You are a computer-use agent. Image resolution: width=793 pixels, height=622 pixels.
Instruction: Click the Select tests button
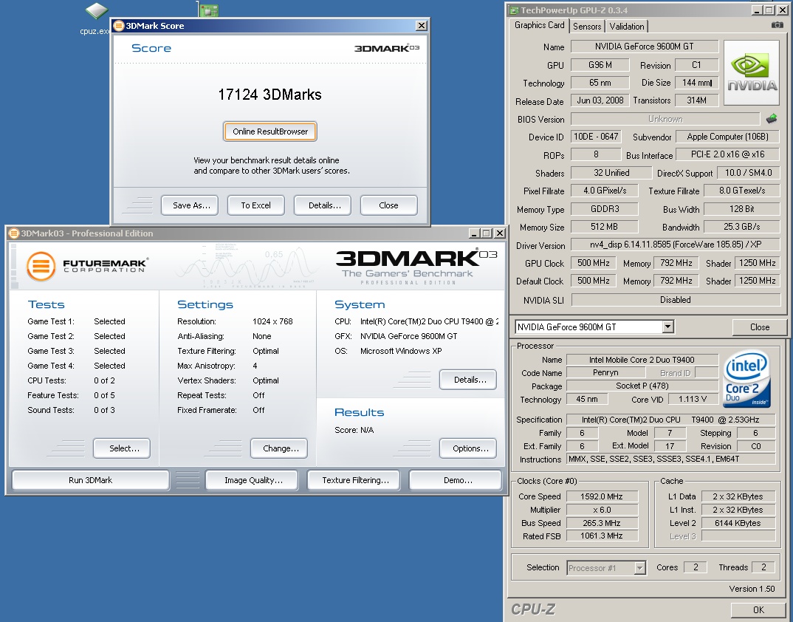click(122, 448)
